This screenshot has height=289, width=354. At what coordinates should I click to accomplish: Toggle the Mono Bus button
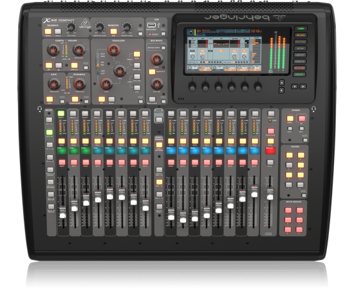click(x=152, y=72)
